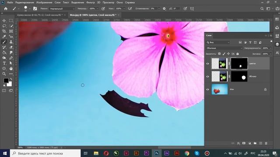
Task: Open the extra tools three-dots menu
Action: [11, 74]
